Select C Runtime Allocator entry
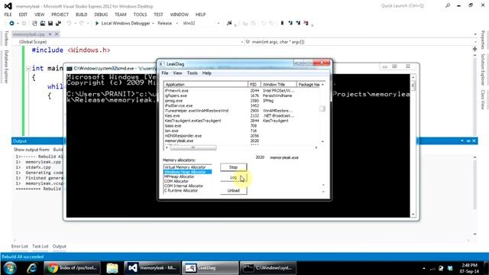Viewport: 489px width, 275px height. click(187, 190)
